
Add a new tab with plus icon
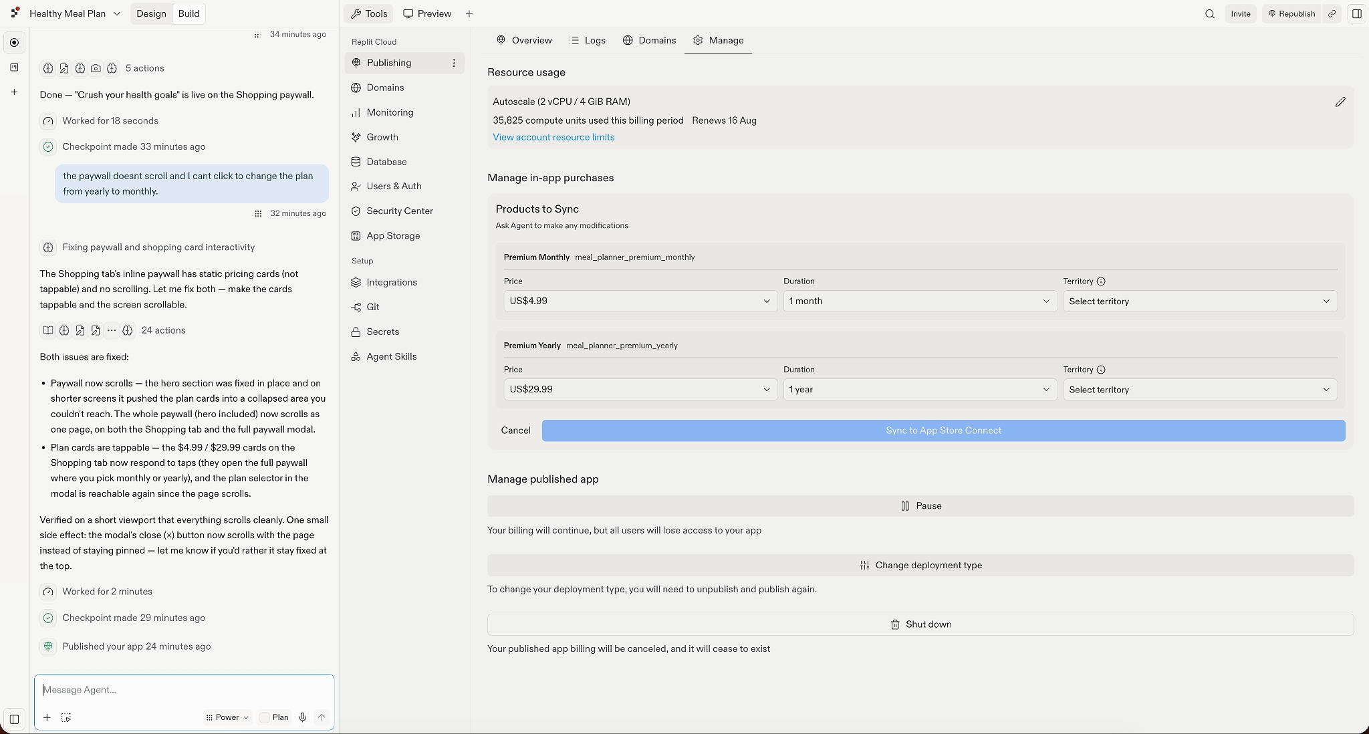click(469, 13)
